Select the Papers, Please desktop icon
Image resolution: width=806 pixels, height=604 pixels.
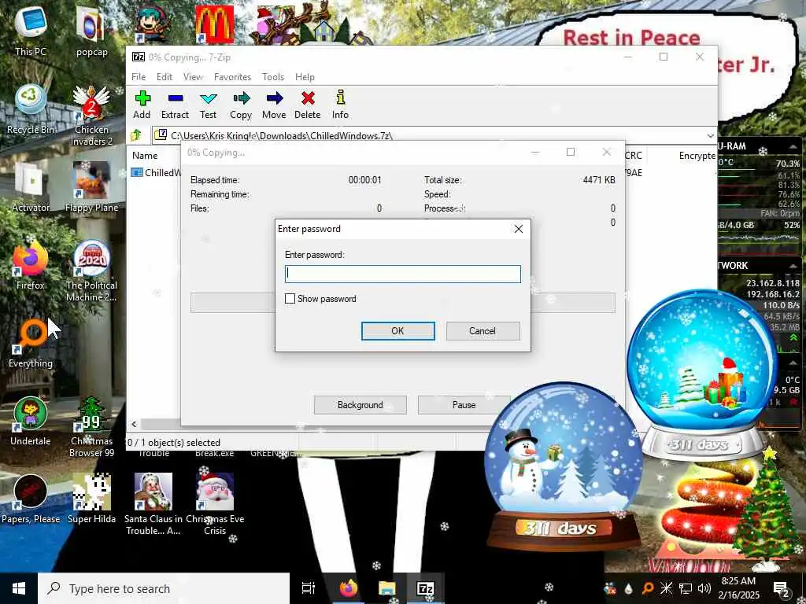(x=31, y=499)
